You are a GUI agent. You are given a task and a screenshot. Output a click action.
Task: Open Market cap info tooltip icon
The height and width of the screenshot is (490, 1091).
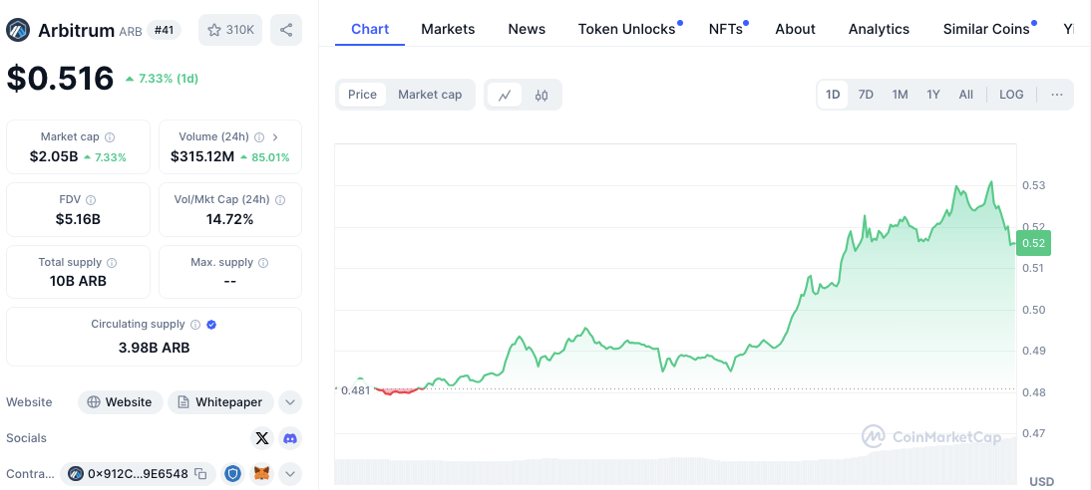(x=110, y=136)
